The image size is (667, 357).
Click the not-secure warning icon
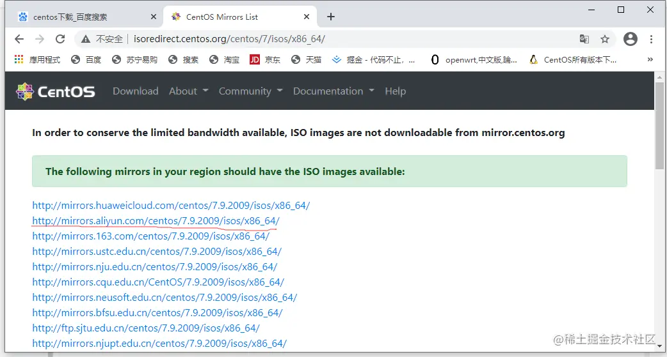click(x=86, y=39)
